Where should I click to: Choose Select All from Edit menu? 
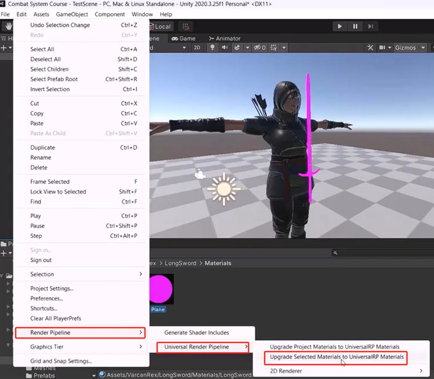click(80, 49)
